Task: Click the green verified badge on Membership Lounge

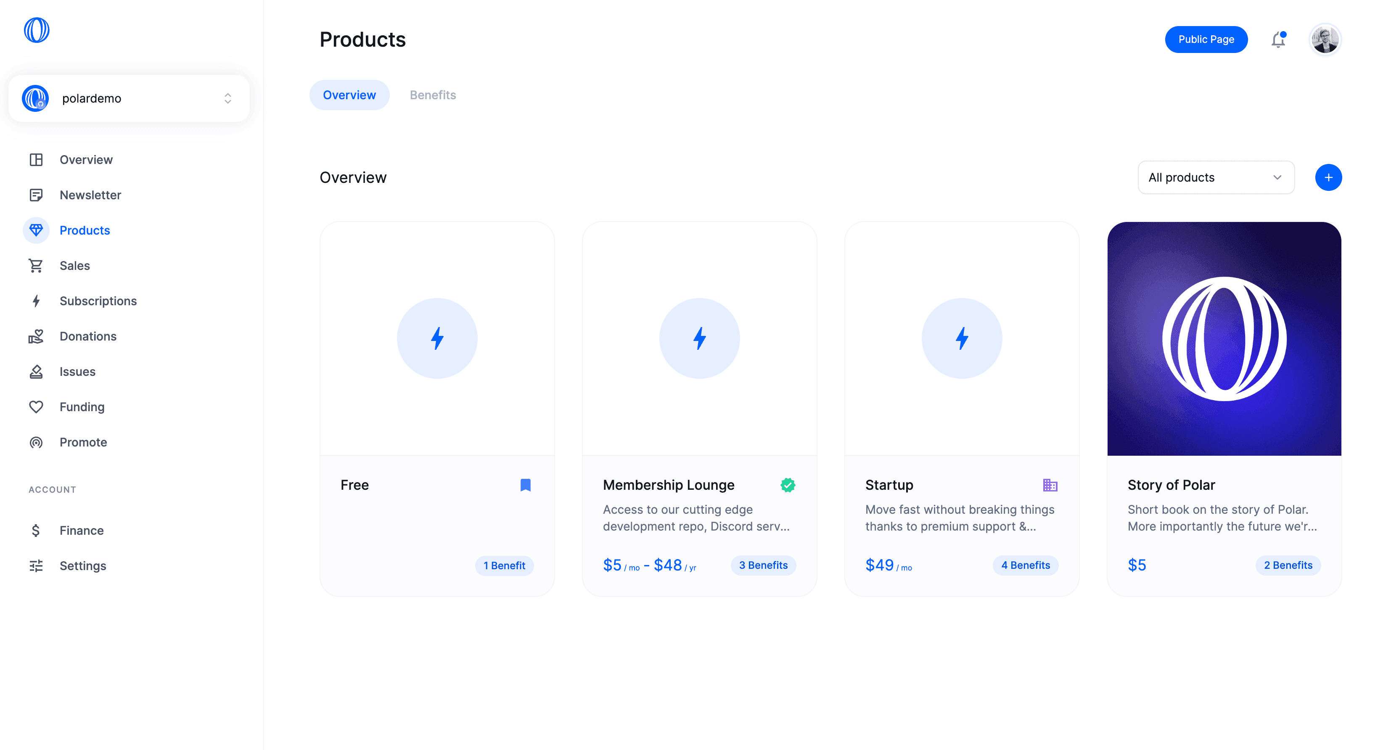Action: (787, 485)
